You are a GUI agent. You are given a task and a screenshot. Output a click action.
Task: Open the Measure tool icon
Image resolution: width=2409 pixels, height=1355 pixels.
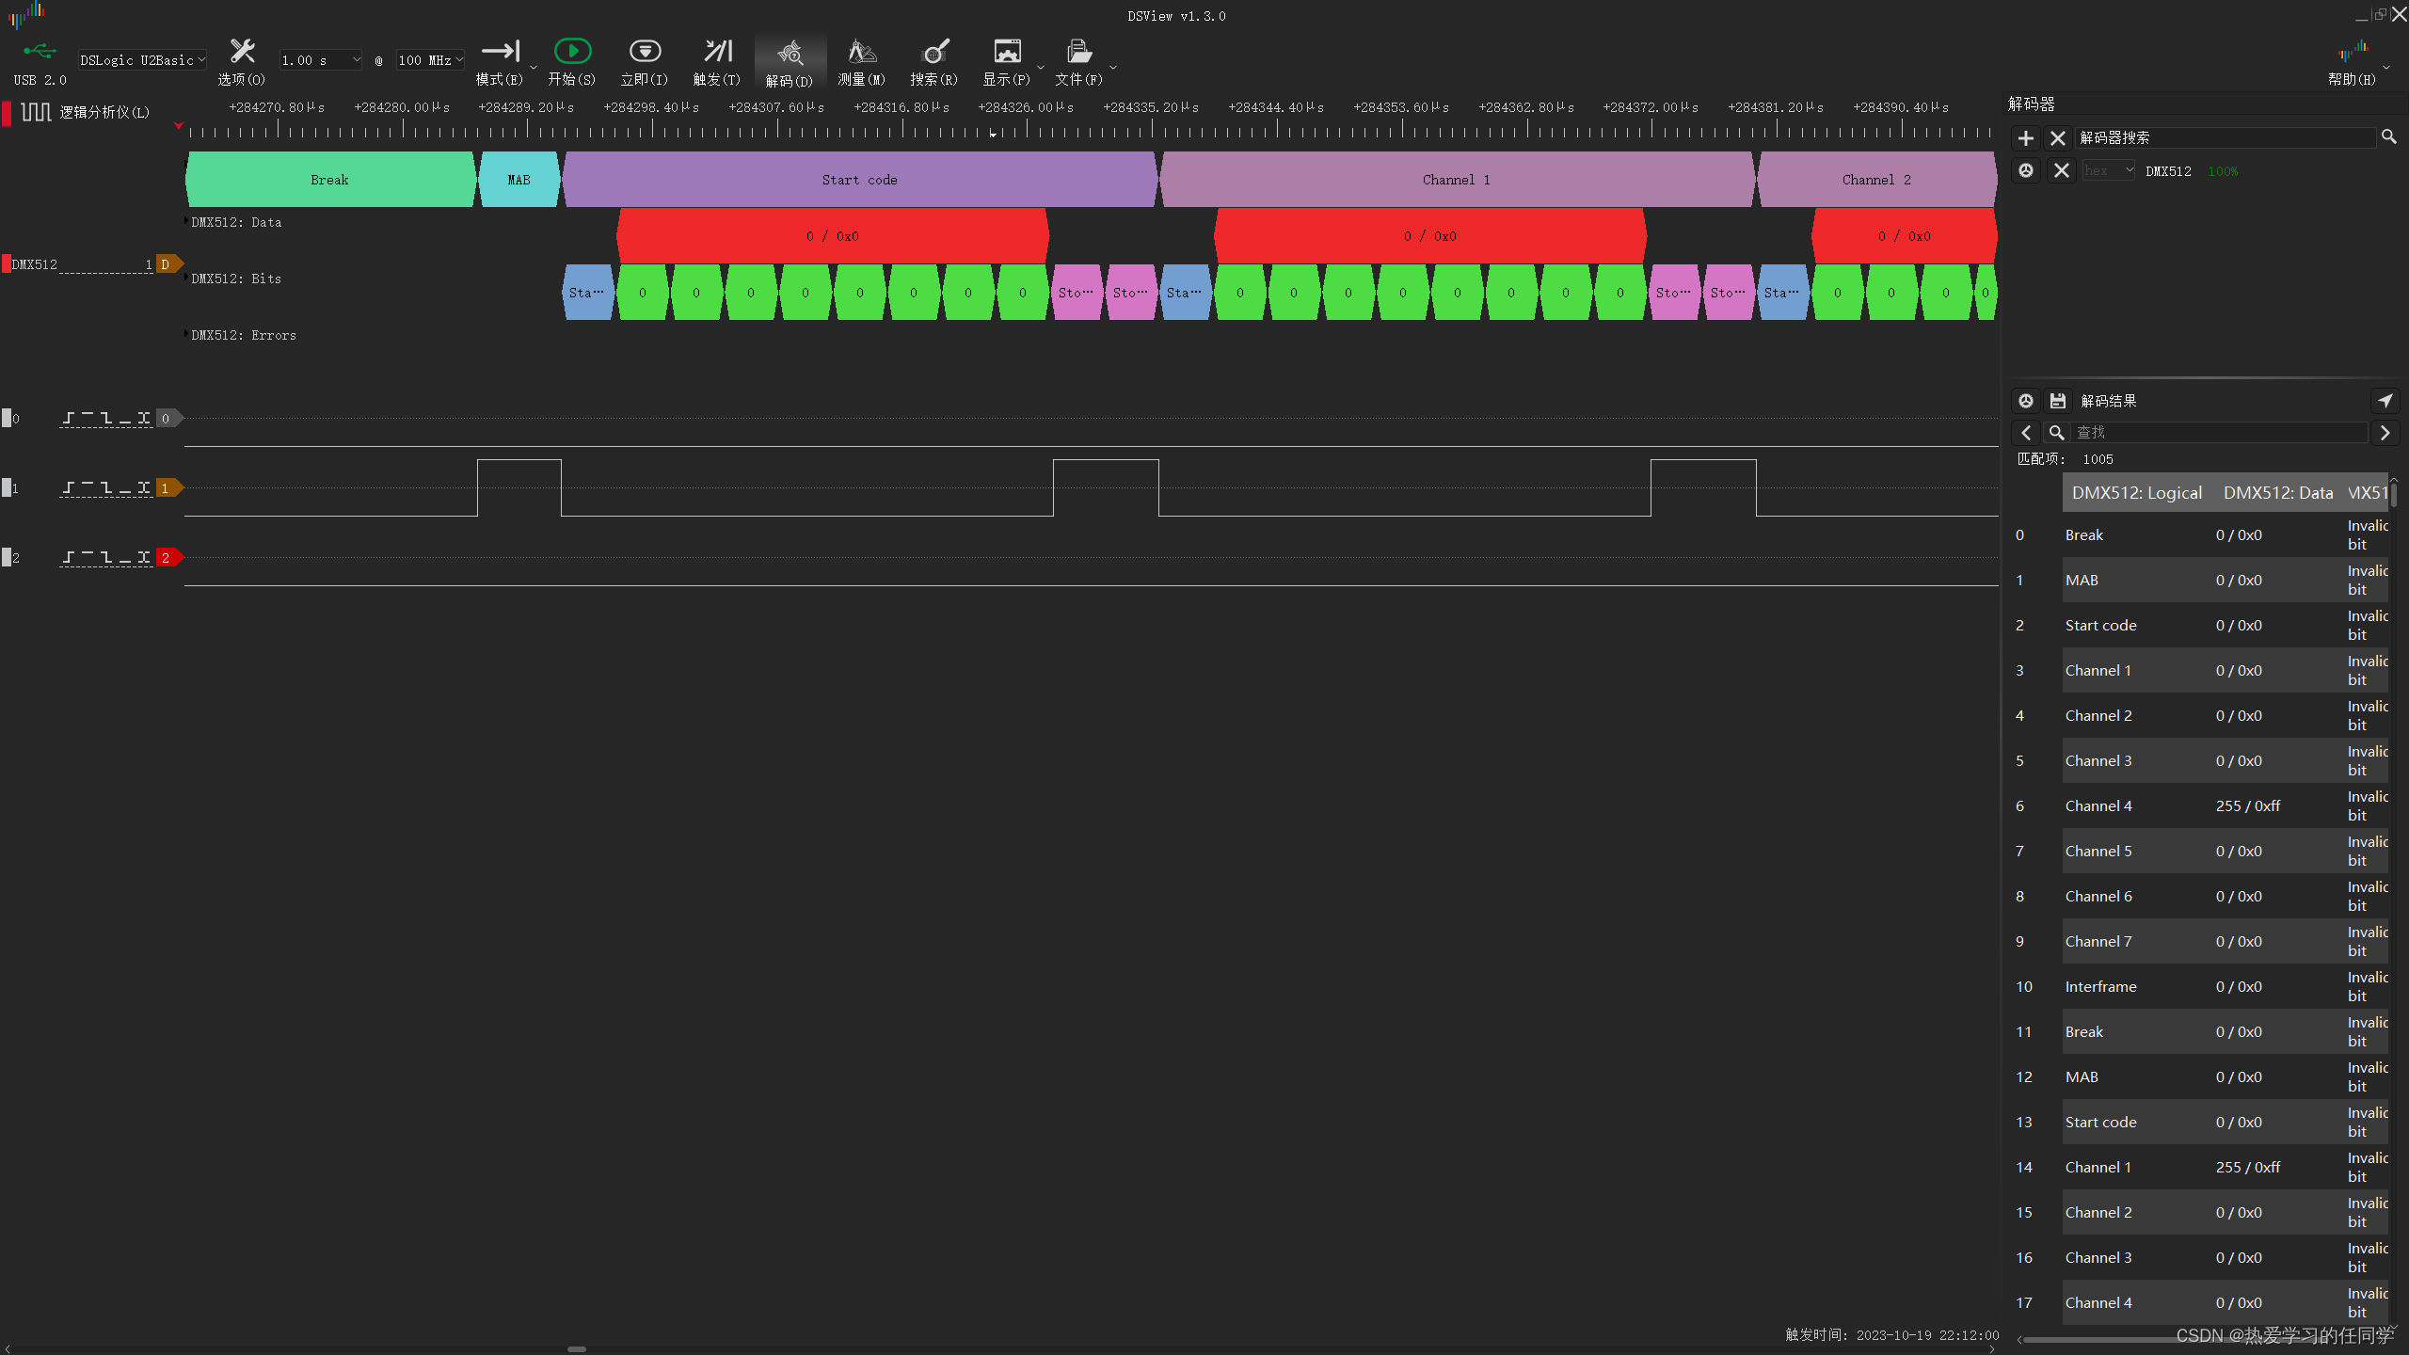[x=861, y=52]
